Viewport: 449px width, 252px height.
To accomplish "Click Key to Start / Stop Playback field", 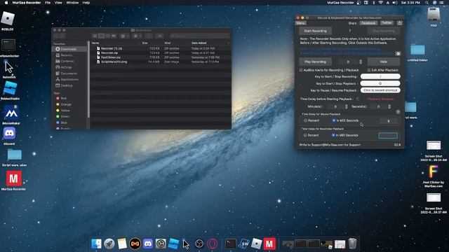I will tap(380, 83).
